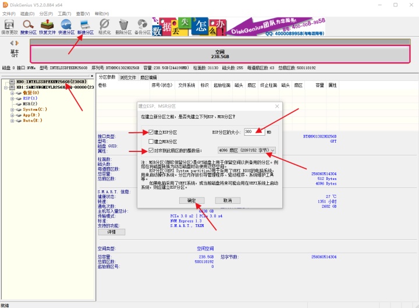Close the ESP/MSR partition dialog
The image size is (419, 308).
coord(277,106)
